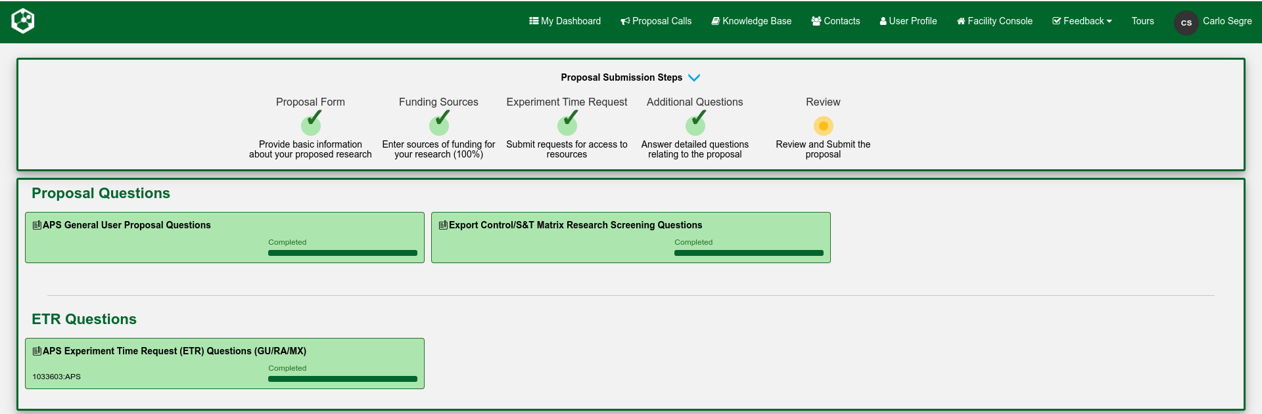Viewport: 1262px width, 414px height.
Task: Open the APS Experiment Time Request questions card
Action: pos(174,351)
